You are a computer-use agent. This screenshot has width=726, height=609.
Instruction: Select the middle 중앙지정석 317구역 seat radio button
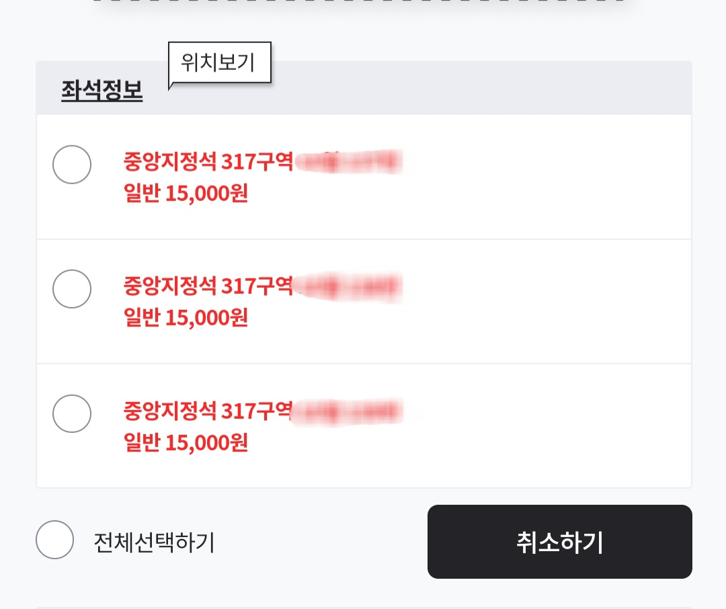pos(72,289)
